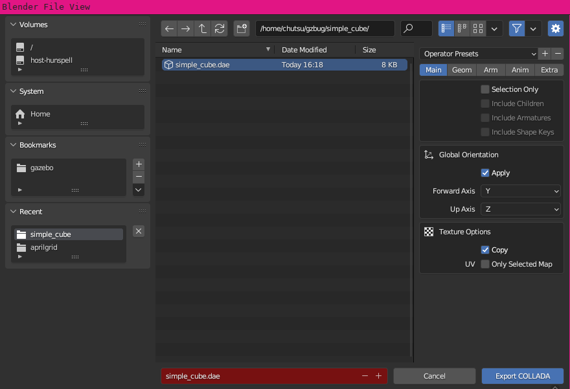Click the Export COLLADA button

pos(523,376)
